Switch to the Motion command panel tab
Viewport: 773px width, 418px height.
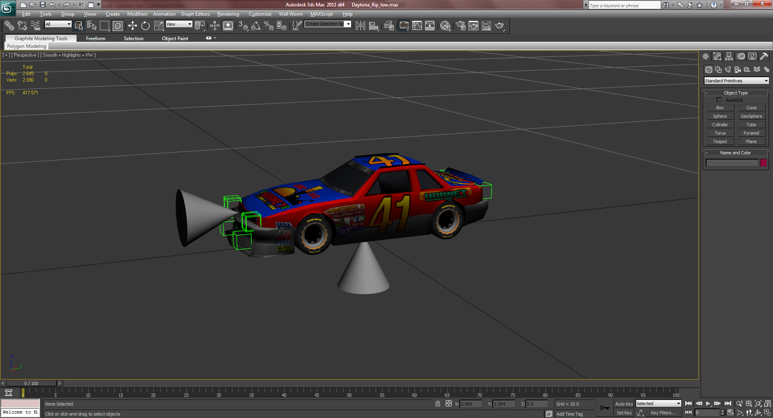[x=741, y=56]
